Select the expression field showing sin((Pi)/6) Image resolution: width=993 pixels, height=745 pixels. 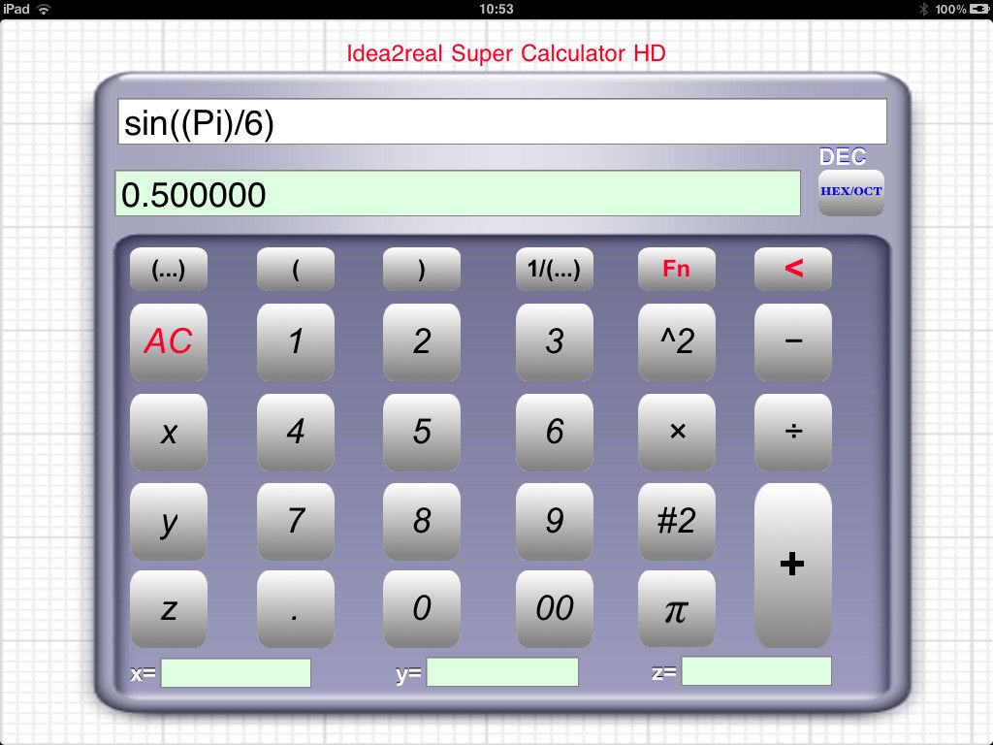[502, 121]
